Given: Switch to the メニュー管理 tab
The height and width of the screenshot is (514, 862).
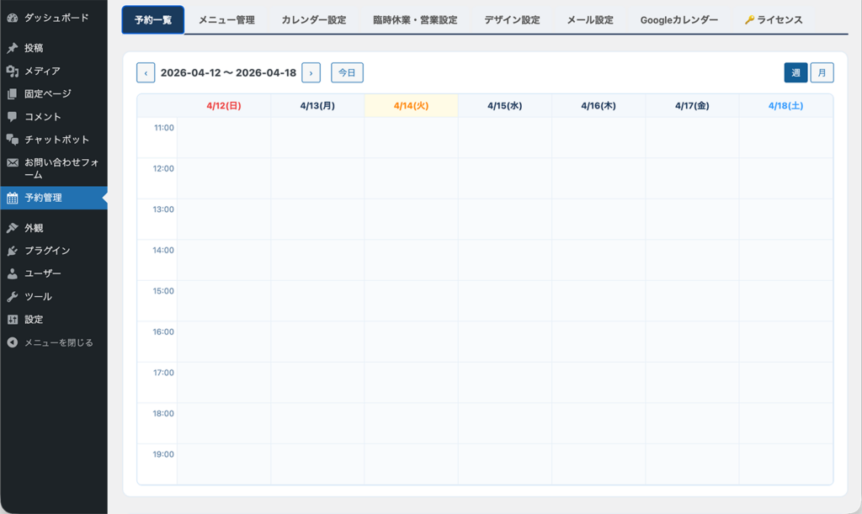Looking at the screenshot, I should click(227, 18).
